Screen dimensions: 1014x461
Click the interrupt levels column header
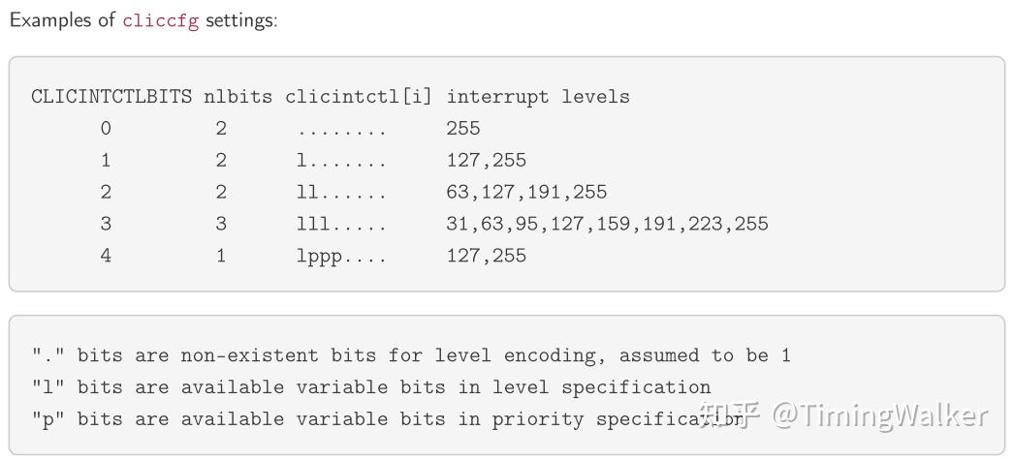(538, 97)
